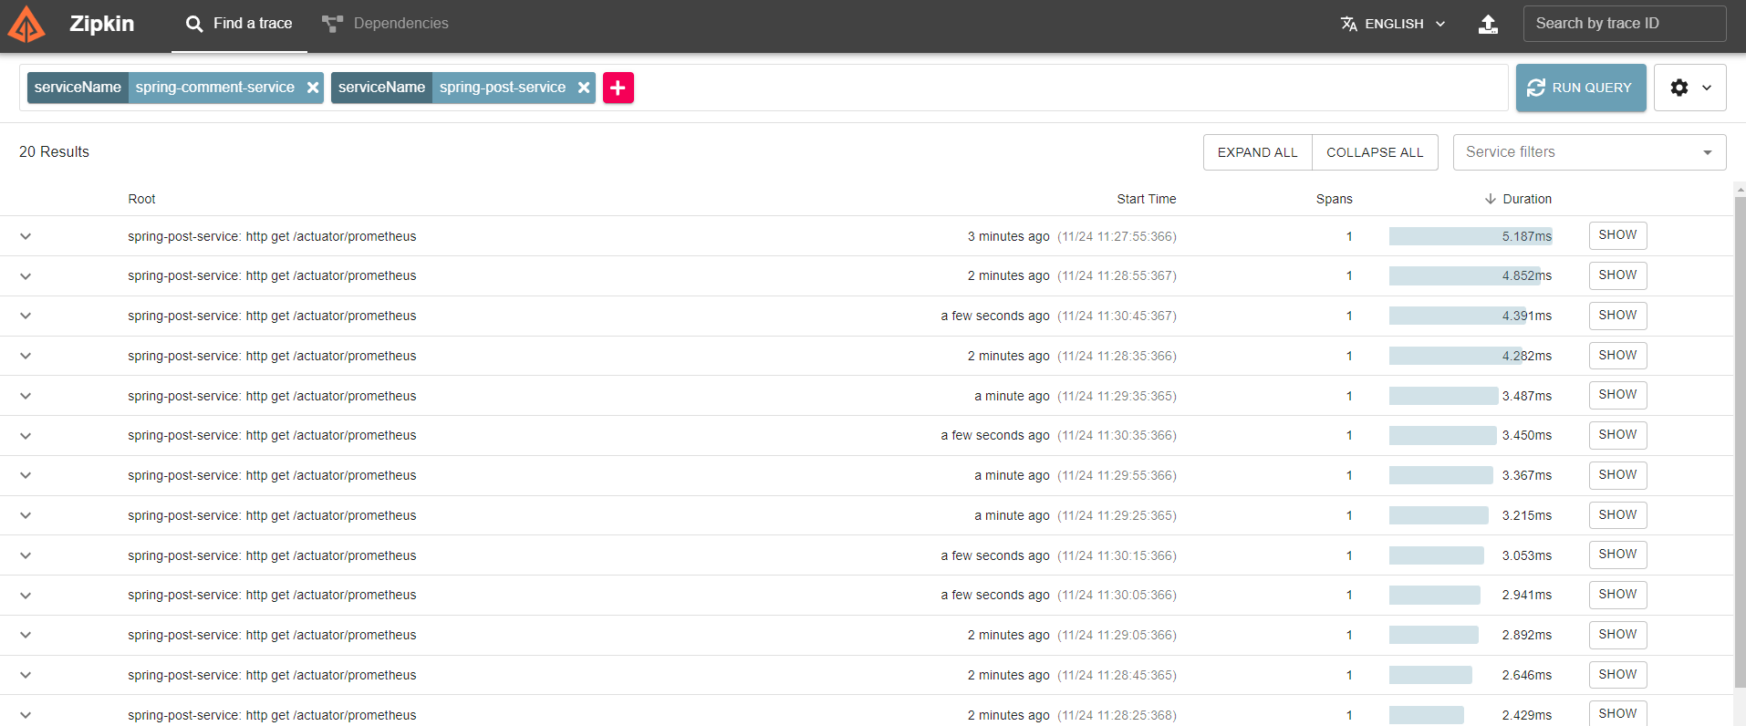Click the Start Time column header
This screenshot has height=726, width=1746.
(x=1146, y=199)
